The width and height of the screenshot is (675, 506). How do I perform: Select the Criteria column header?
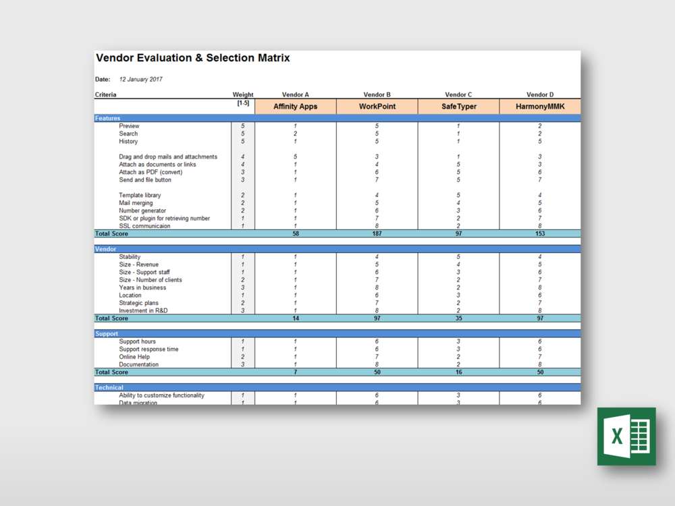tap(106, 94)
